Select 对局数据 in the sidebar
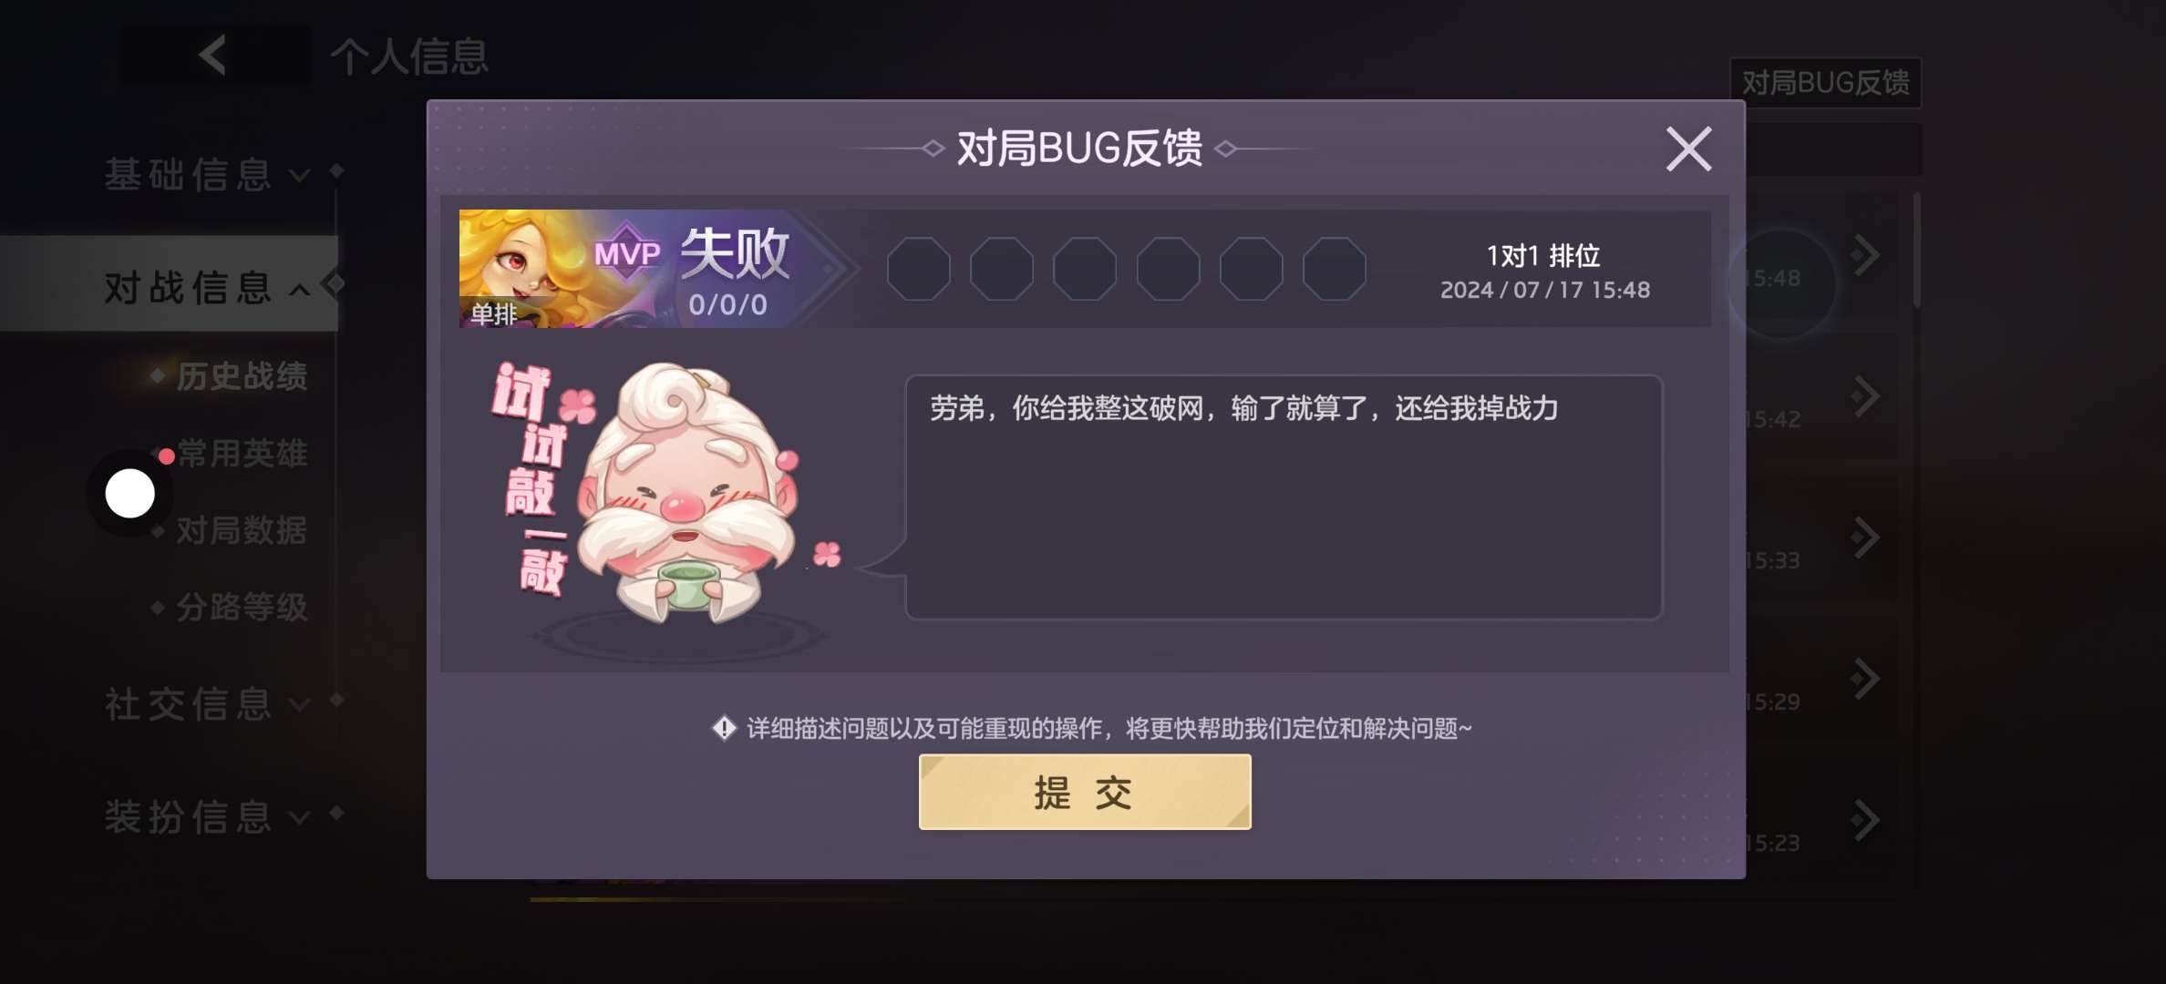Viewport: 2166px width, 984px height. [x=242, y=529]
